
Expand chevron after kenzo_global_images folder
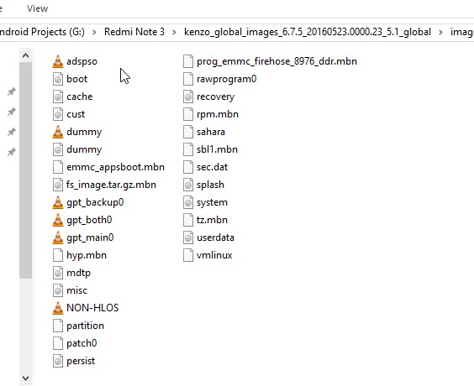pos(440,32)
